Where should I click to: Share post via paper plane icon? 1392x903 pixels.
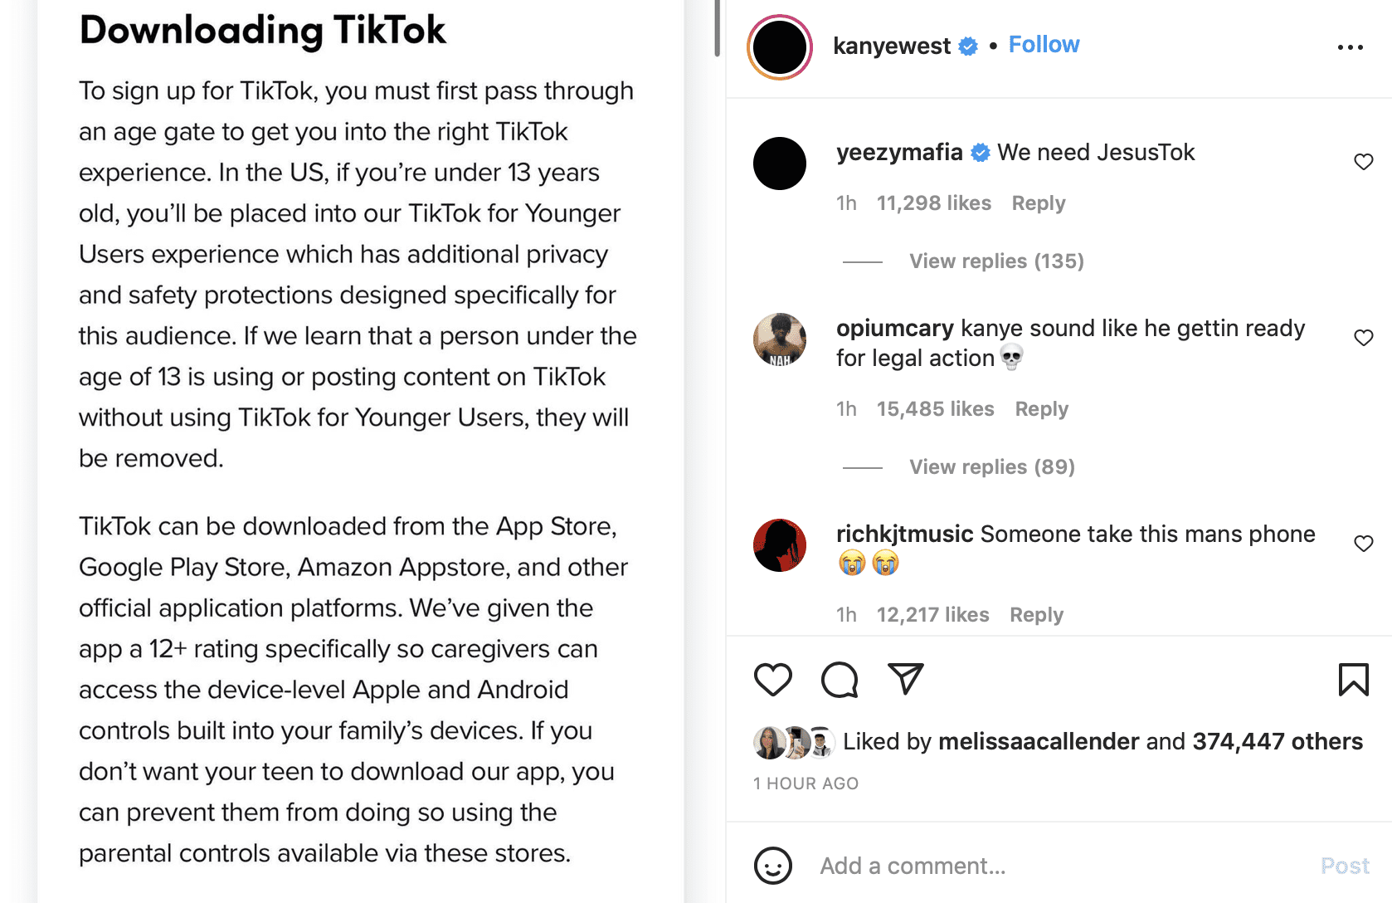(905, 678)
